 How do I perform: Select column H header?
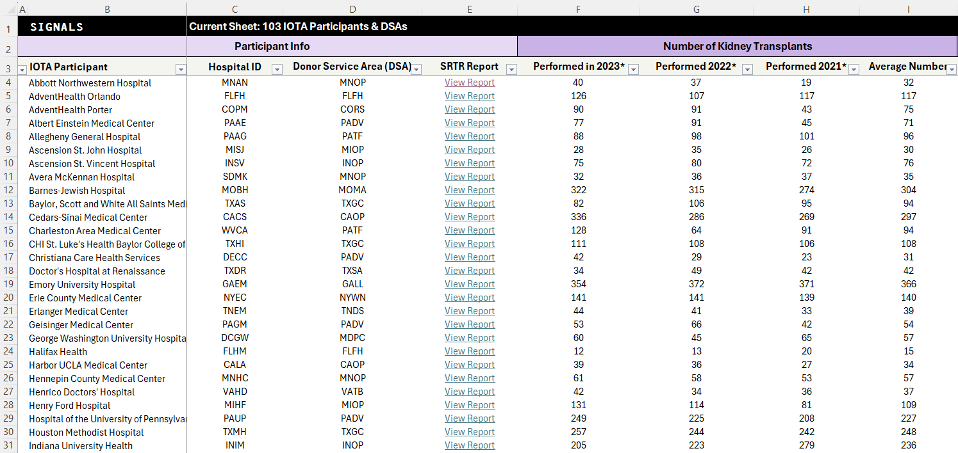[x=806, y=9]
